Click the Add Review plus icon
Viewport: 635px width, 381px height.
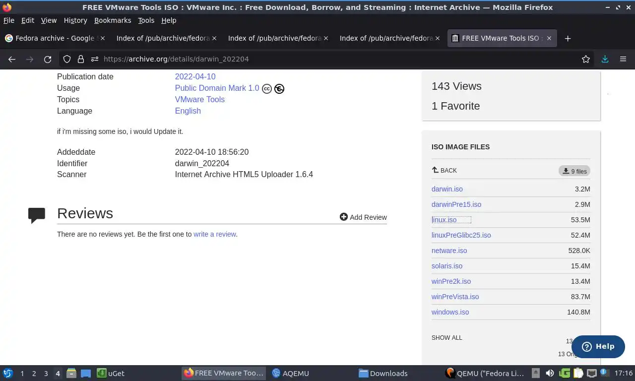click(x=344, y=217)
